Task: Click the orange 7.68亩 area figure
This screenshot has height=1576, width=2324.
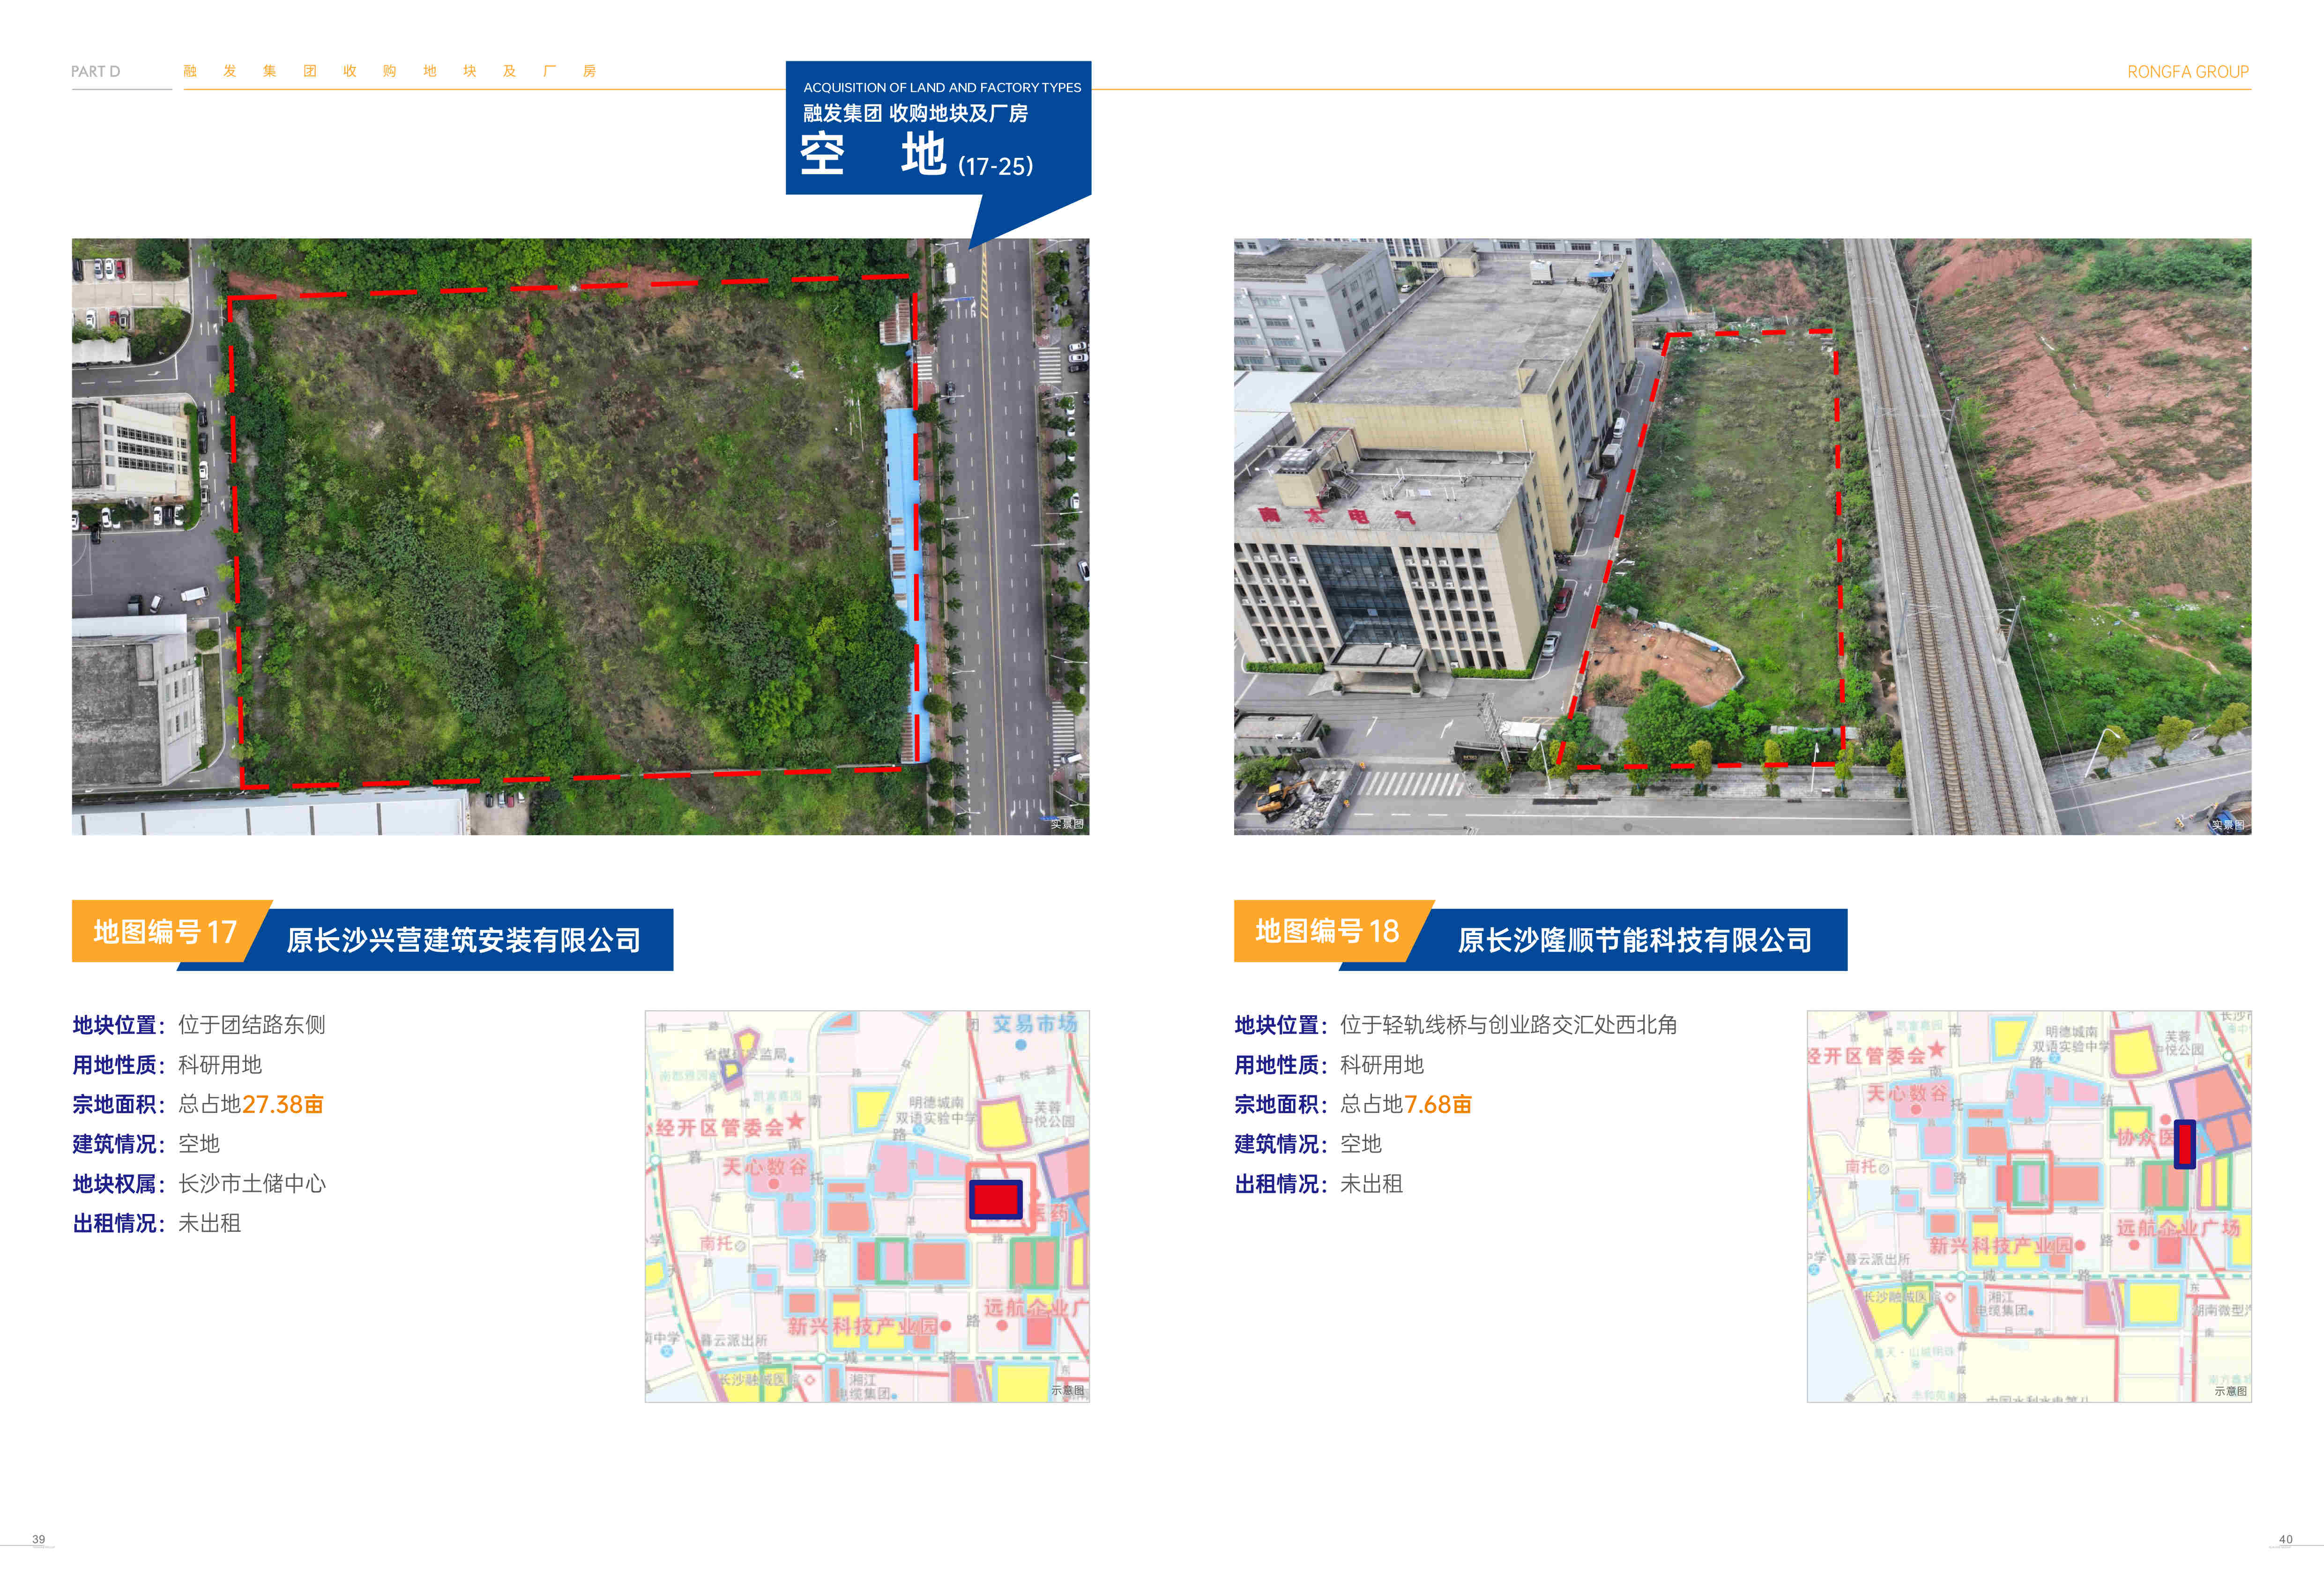Action: (1437, 1104)
